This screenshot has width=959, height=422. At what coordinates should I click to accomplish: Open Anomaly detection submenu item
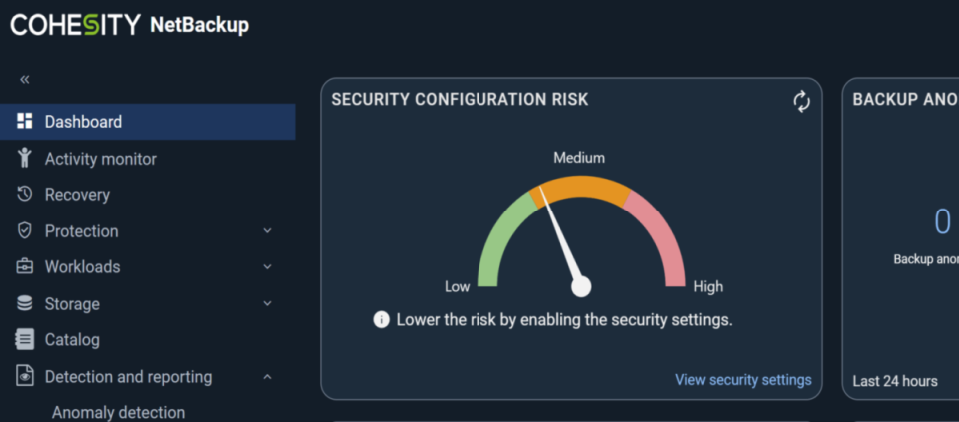(118, 413)
